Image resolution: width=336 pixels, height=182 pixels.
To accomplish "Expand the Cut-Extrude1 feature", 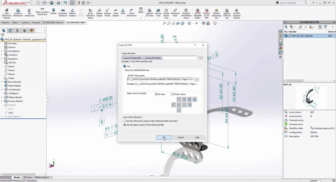I will coord(2,90).
